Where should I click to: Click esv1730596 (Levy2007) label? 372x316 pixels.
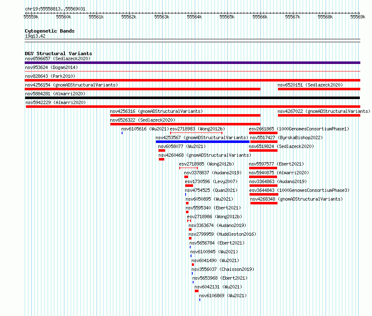(x=211, y=181)
